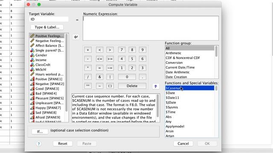Click the ampersand AND key
The image size is (273, 153).
point(99,77)
